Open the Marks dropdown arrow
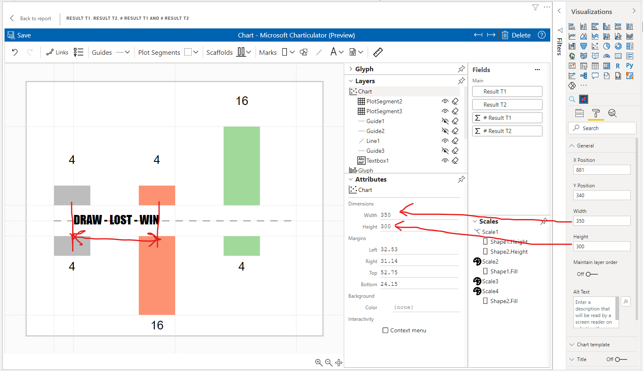Screen dimensions: 643x371 (292, 52)
